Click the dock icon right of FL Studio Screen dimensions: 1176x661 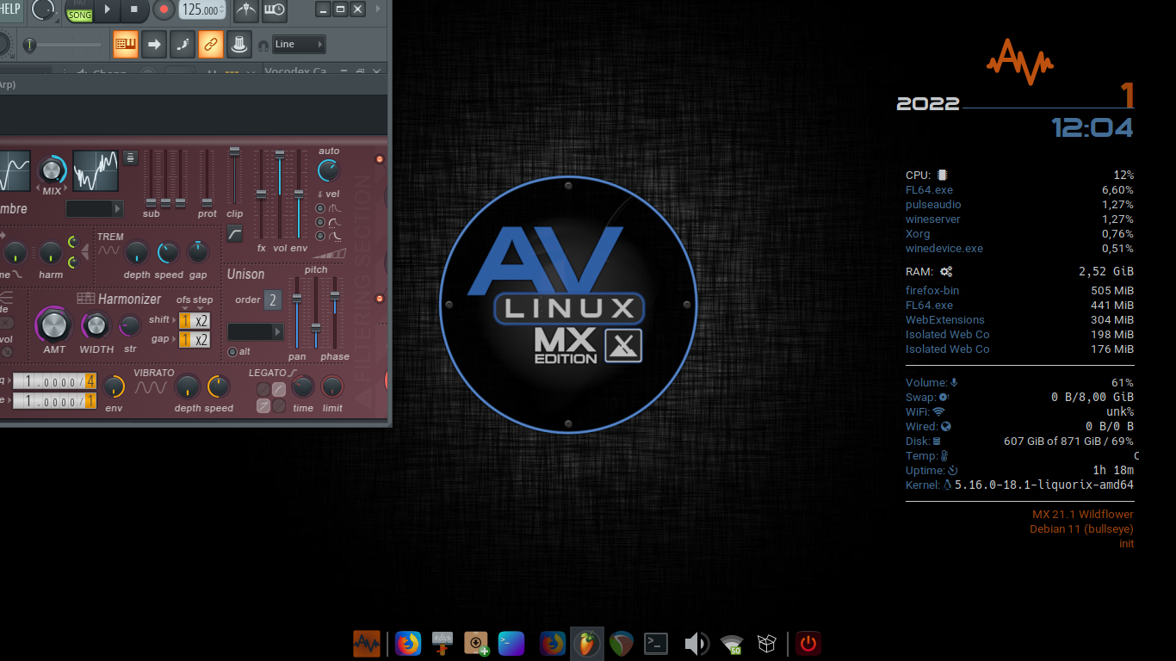622,643
